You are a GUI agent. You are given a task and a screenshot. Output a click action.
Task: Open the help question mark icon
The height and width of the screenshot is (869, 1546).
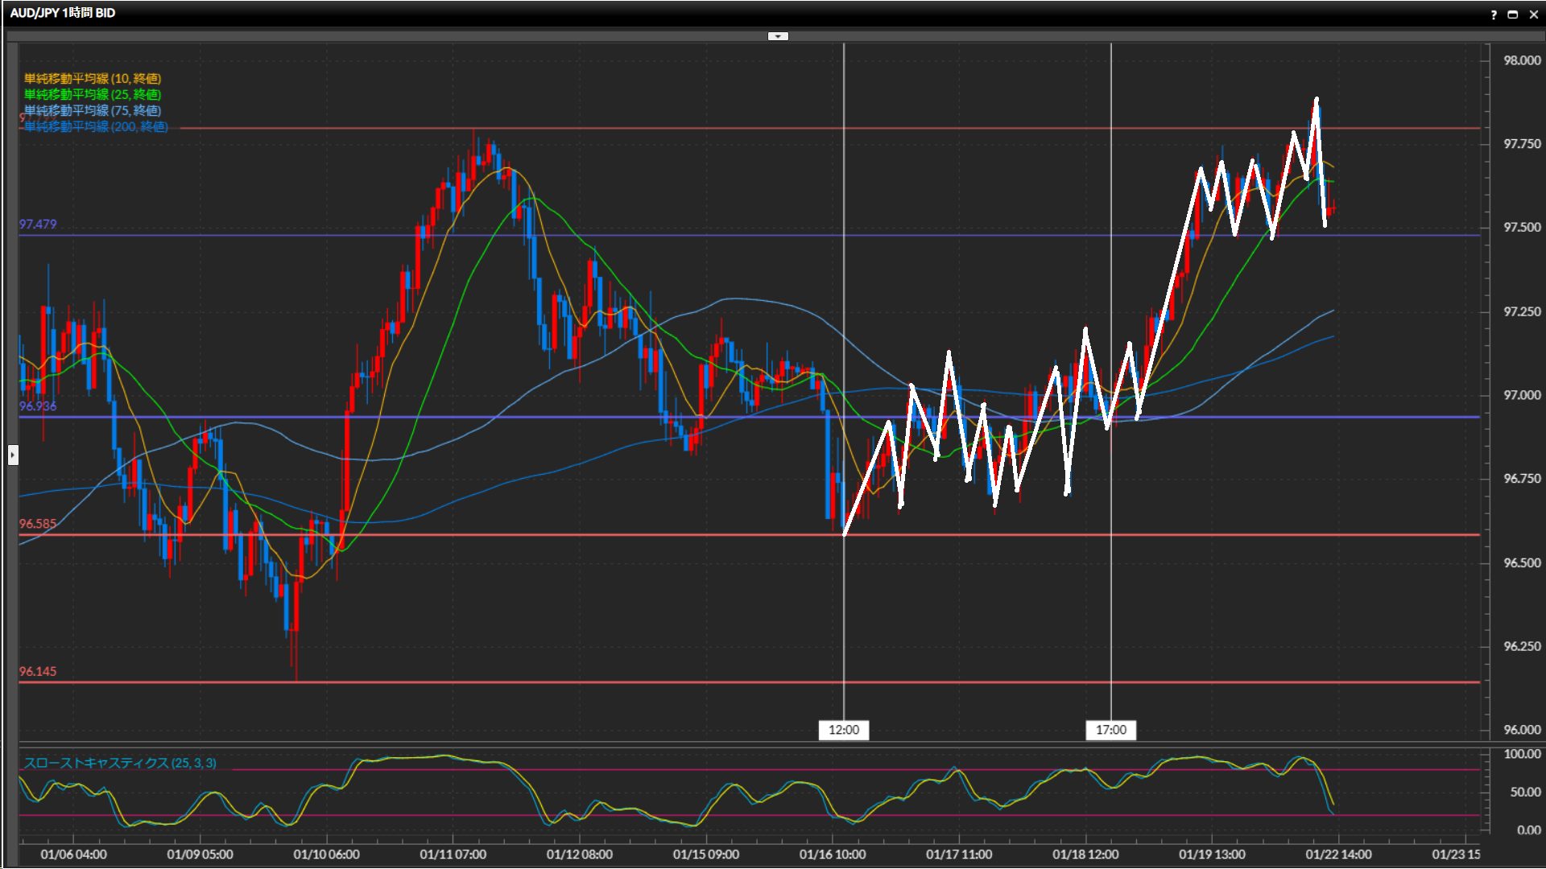(1494, 14)
